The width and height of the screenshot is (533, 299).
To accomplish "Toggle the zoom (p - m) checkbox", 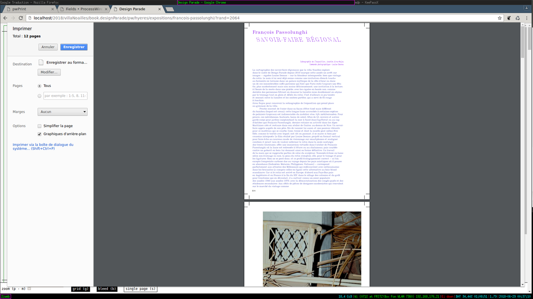I will (29, 289).
